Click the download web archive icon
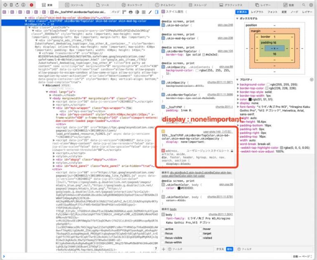The image size is (317, 260). pyautogui.click(x=23, y=5)
